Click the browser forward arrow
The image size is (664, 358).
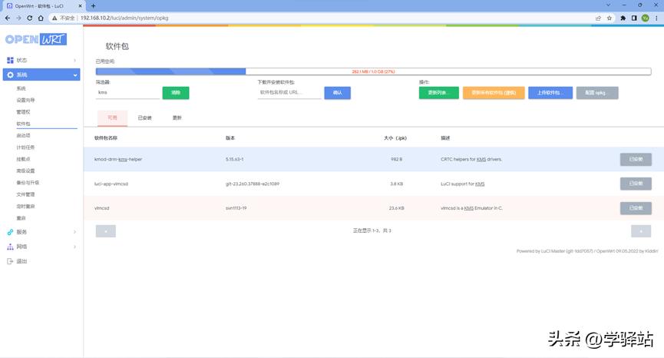coord(18,18)
